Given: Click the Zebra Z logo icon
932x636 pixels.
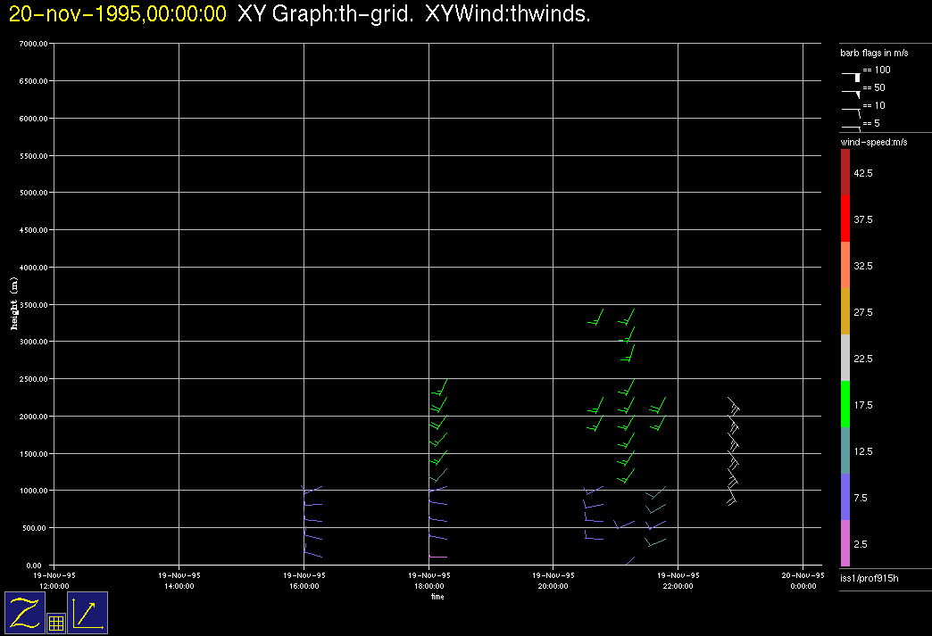Looking at the screenshot, I should pyautogui.click(x=25, y=613).
